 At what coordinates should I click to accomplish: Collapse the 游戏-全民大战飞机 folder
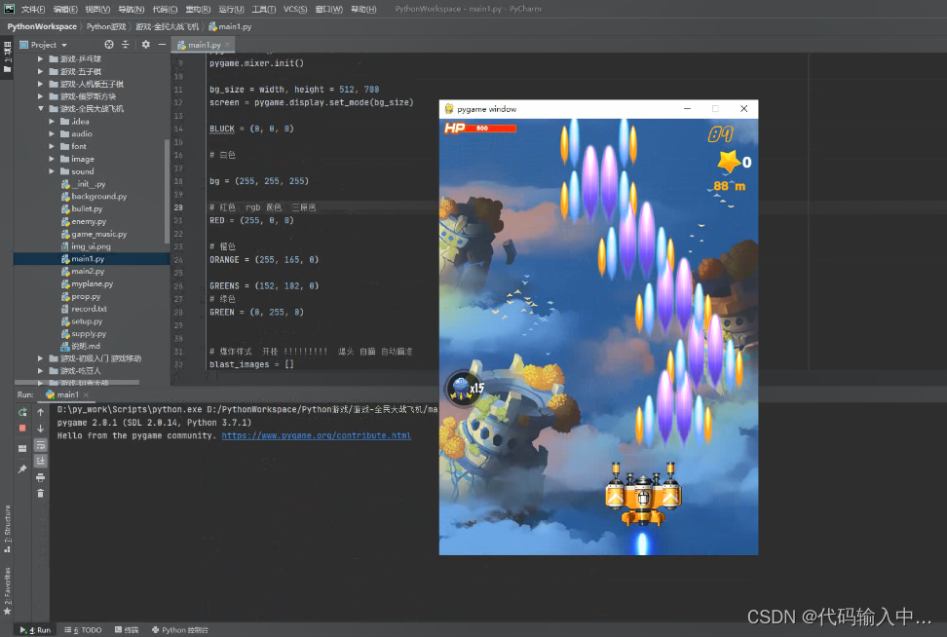click(41, 109)
